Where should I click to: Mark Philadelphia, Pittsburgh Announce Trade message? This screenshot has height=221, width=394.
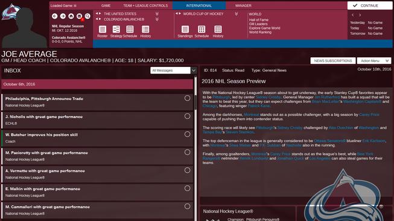pyautogui.click(x=187, y=98)
